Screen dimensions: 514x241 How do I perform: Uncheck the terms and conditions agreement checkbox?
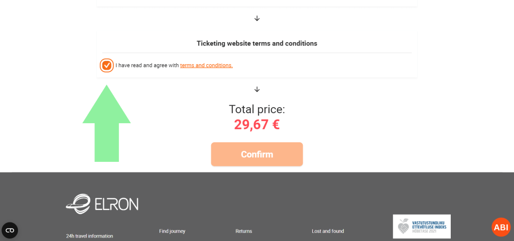point(106,66)
